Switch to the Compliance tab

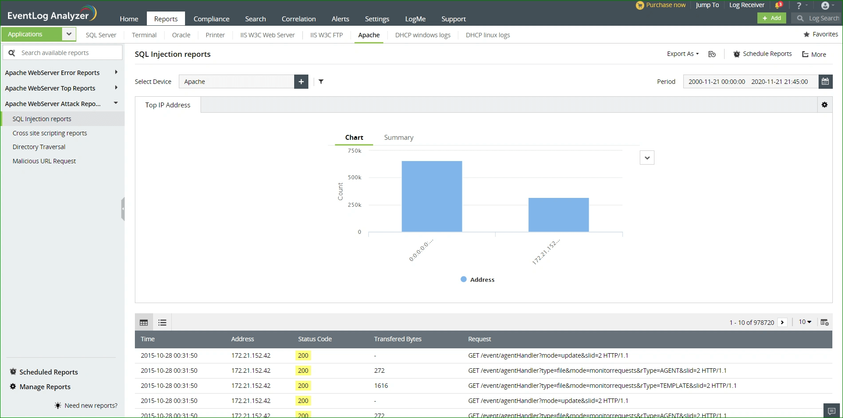[x=212, y=19]
